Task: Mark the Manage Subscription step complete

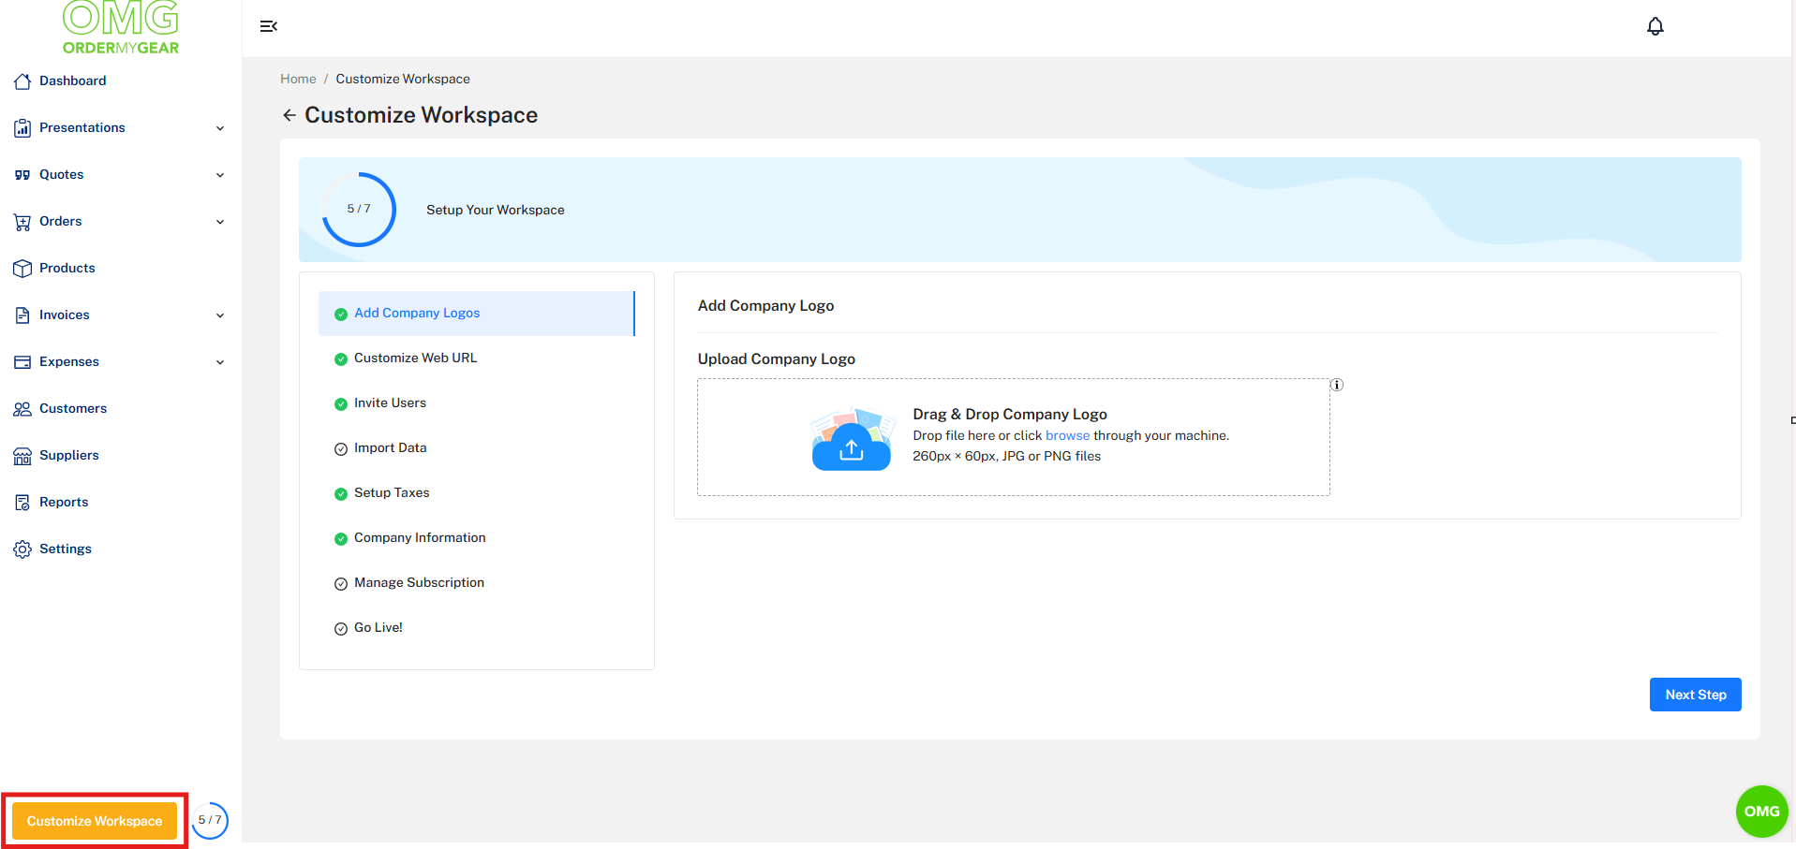Action: pos(340,583)
